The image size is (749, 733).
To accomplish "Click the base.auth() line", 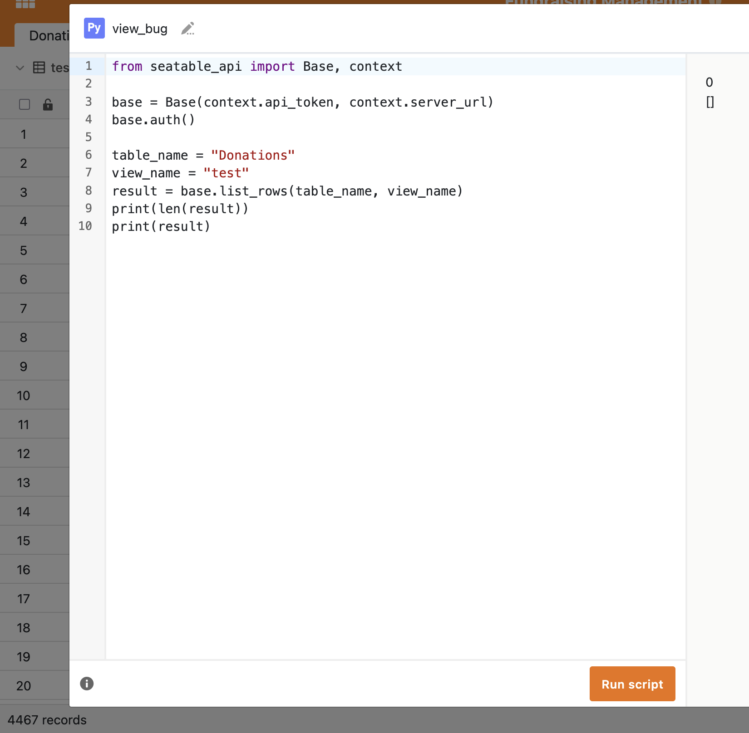I will click(153, 120).
